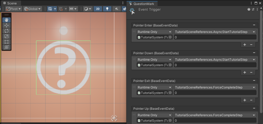Viewport: 263px width, 124px height.
Task: Select the Move tool
Action: point(7,25)
